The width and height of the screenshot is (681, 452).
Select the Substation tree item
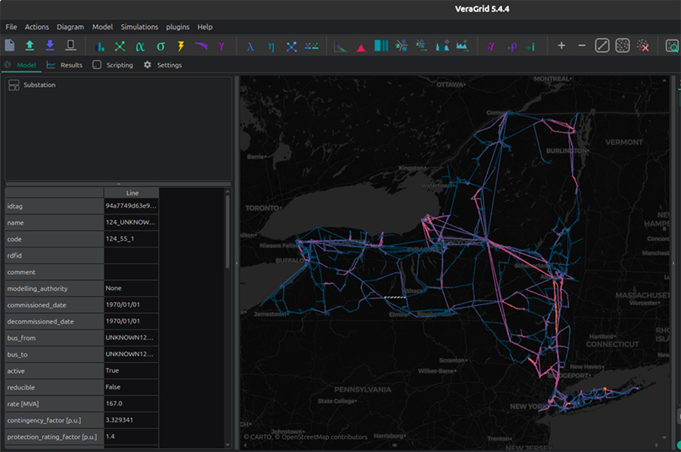click(x=39, y=86)
